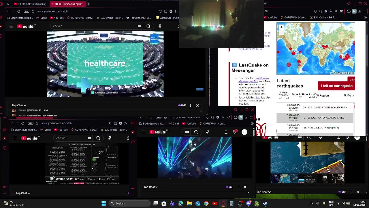Image resolution: width=369 pixels, height=208 pixels.
Task: Toggle VPN badge in Euronews window address bar
Action: coord(27,11)
